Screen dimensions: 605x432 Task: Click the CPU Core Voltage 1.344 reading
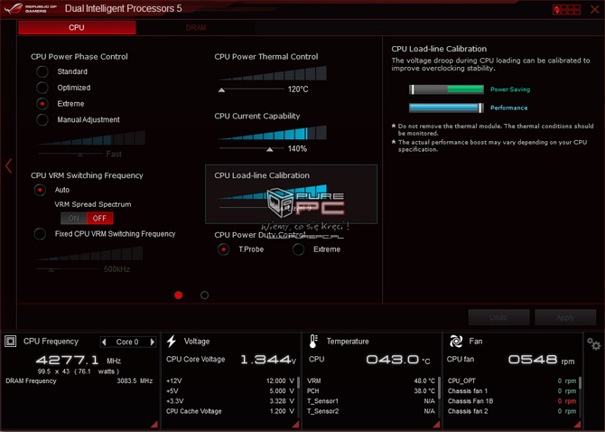(x=268, y=360)
